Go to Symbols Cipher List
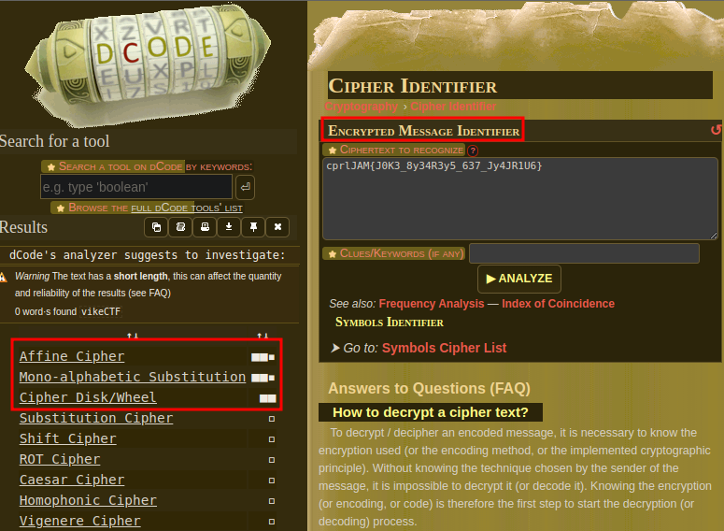This screenshot has width=724, height=531. pos(444,348)
